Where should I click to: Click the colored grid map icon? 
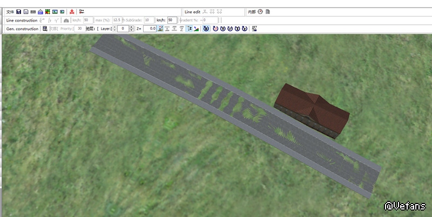tap(48, 11)
